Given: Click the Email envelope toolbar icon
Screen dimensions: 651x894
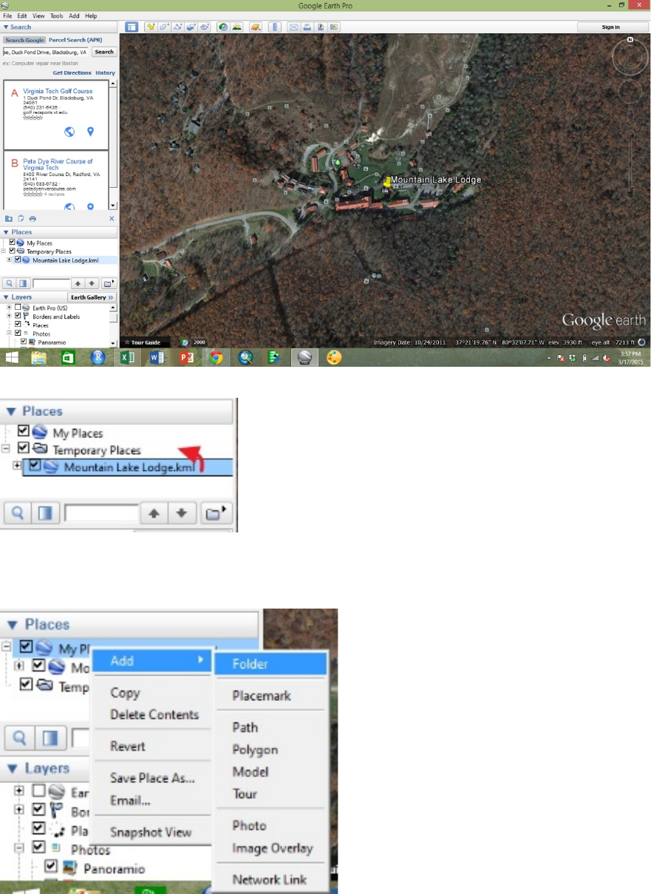Looking at the screenshot, I should pyautogui.click(x=293, y=27).
